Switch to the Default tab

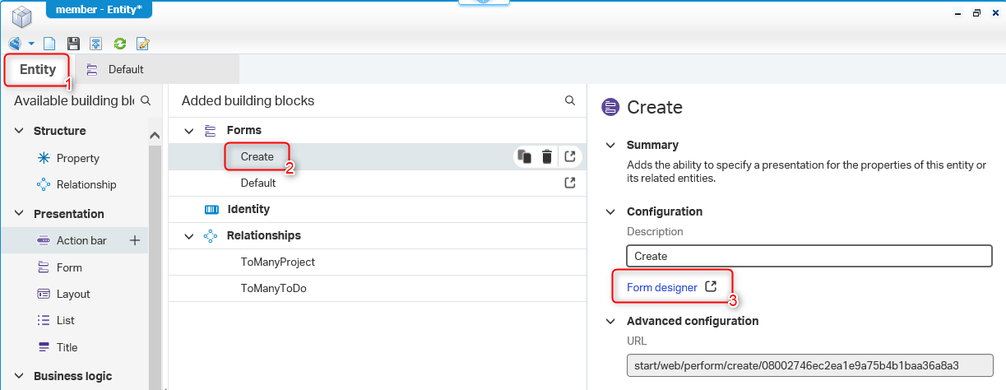[x=125, y=69]
